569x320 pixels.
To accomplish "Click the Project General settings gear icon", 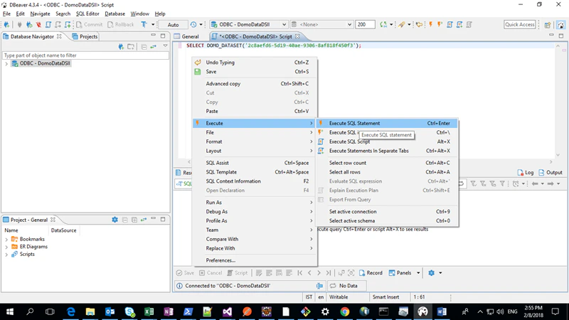I will 115,220.
